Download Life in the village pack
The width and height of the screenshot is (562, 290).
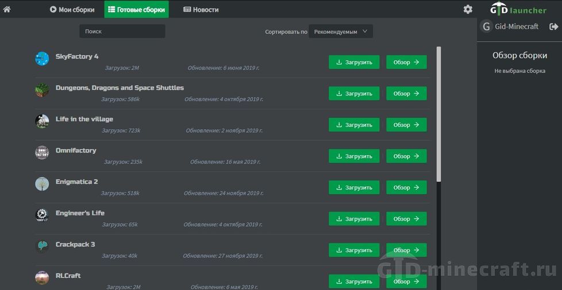(x=354, y=125)
